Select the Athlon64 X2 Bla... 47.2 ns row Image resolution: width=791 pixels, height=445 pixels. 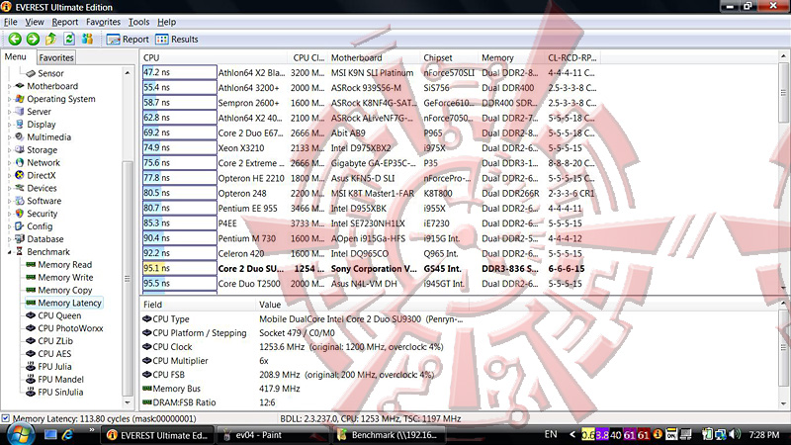tap(371, 72)
